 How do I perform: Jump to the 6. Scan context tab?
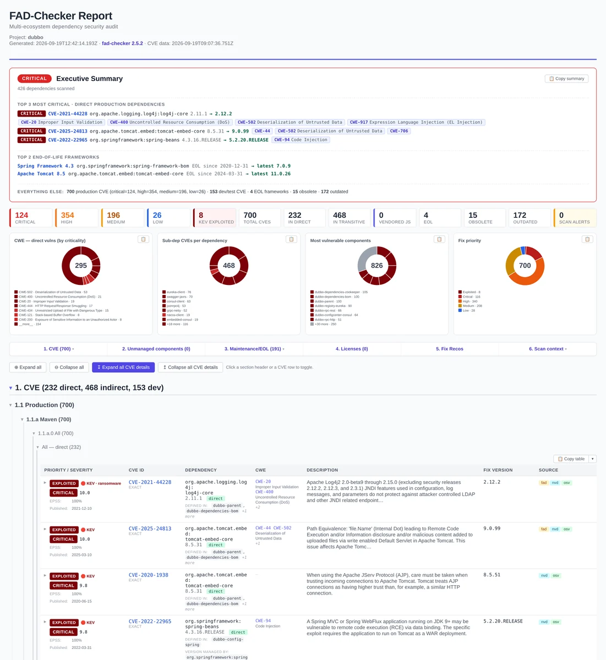coord(548,349)
